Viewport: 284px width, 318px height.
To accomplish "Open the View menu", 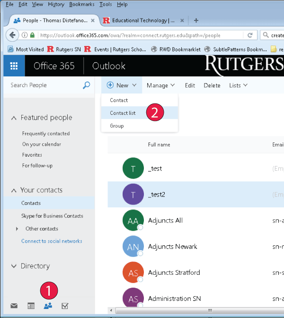I will 37,4.
